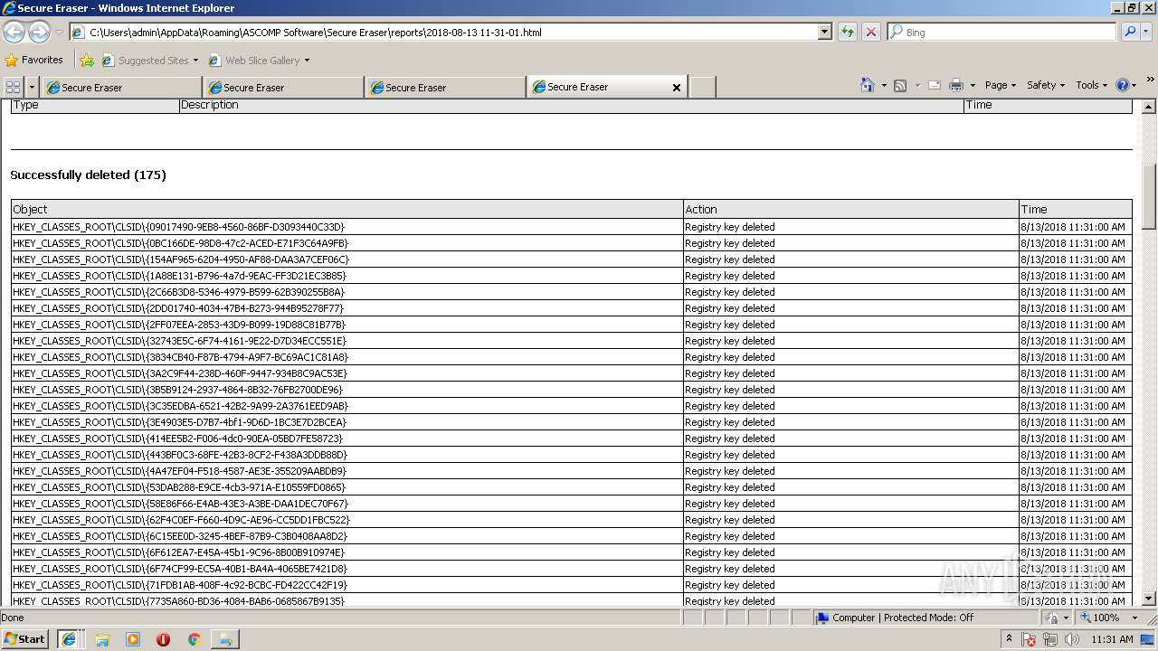1158x651 pixels.
Task: Click row with CLSID {154AF965-6204-4950
Action: (x=572, y=259)
